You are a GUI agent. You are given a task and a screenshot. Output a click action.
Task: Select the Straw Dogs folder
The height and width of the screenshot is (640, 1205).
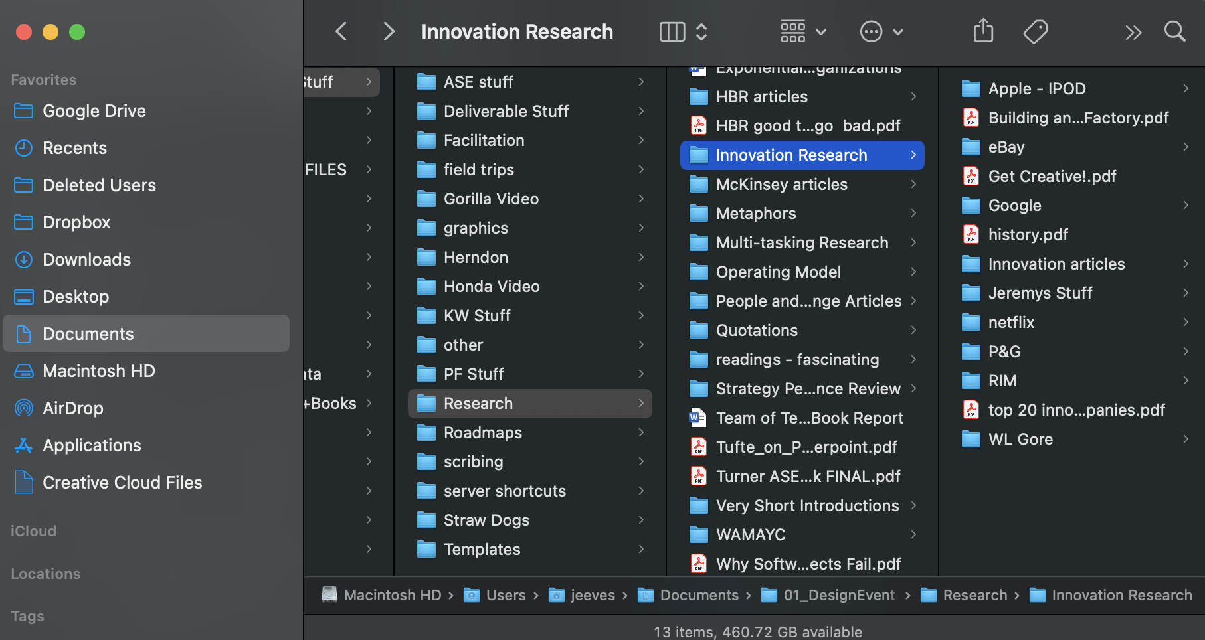pos(530,520)
